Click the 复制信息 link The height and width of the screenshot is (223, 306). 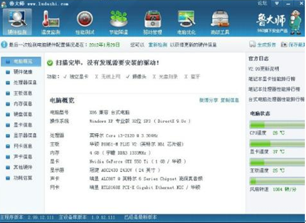pos(230,100)
